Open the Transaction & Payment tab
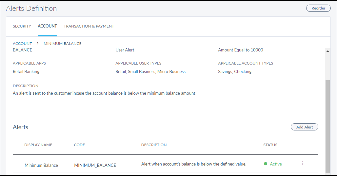 pos(89,26)
